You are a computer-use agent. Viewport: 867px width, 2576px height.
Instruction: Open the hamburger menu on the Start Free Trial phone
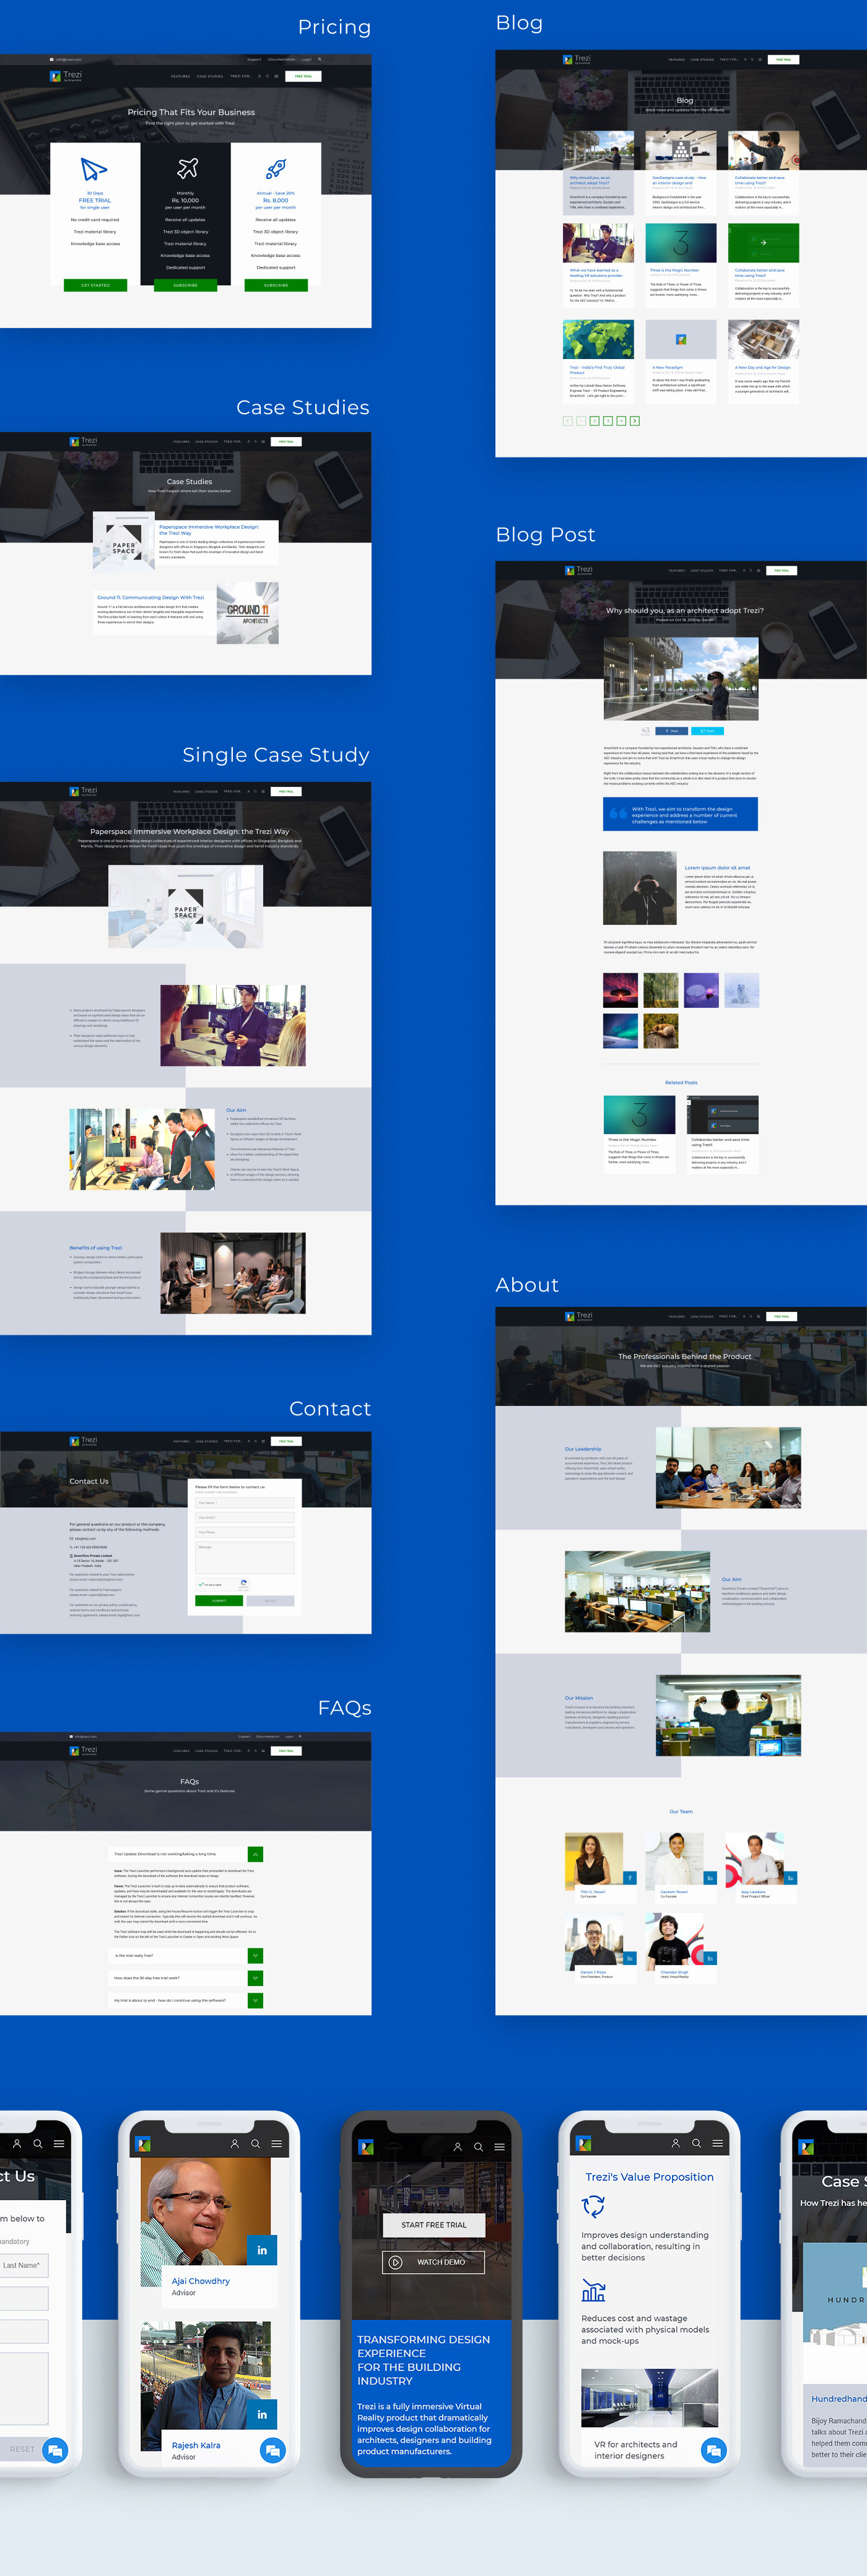click(499, 2147)
